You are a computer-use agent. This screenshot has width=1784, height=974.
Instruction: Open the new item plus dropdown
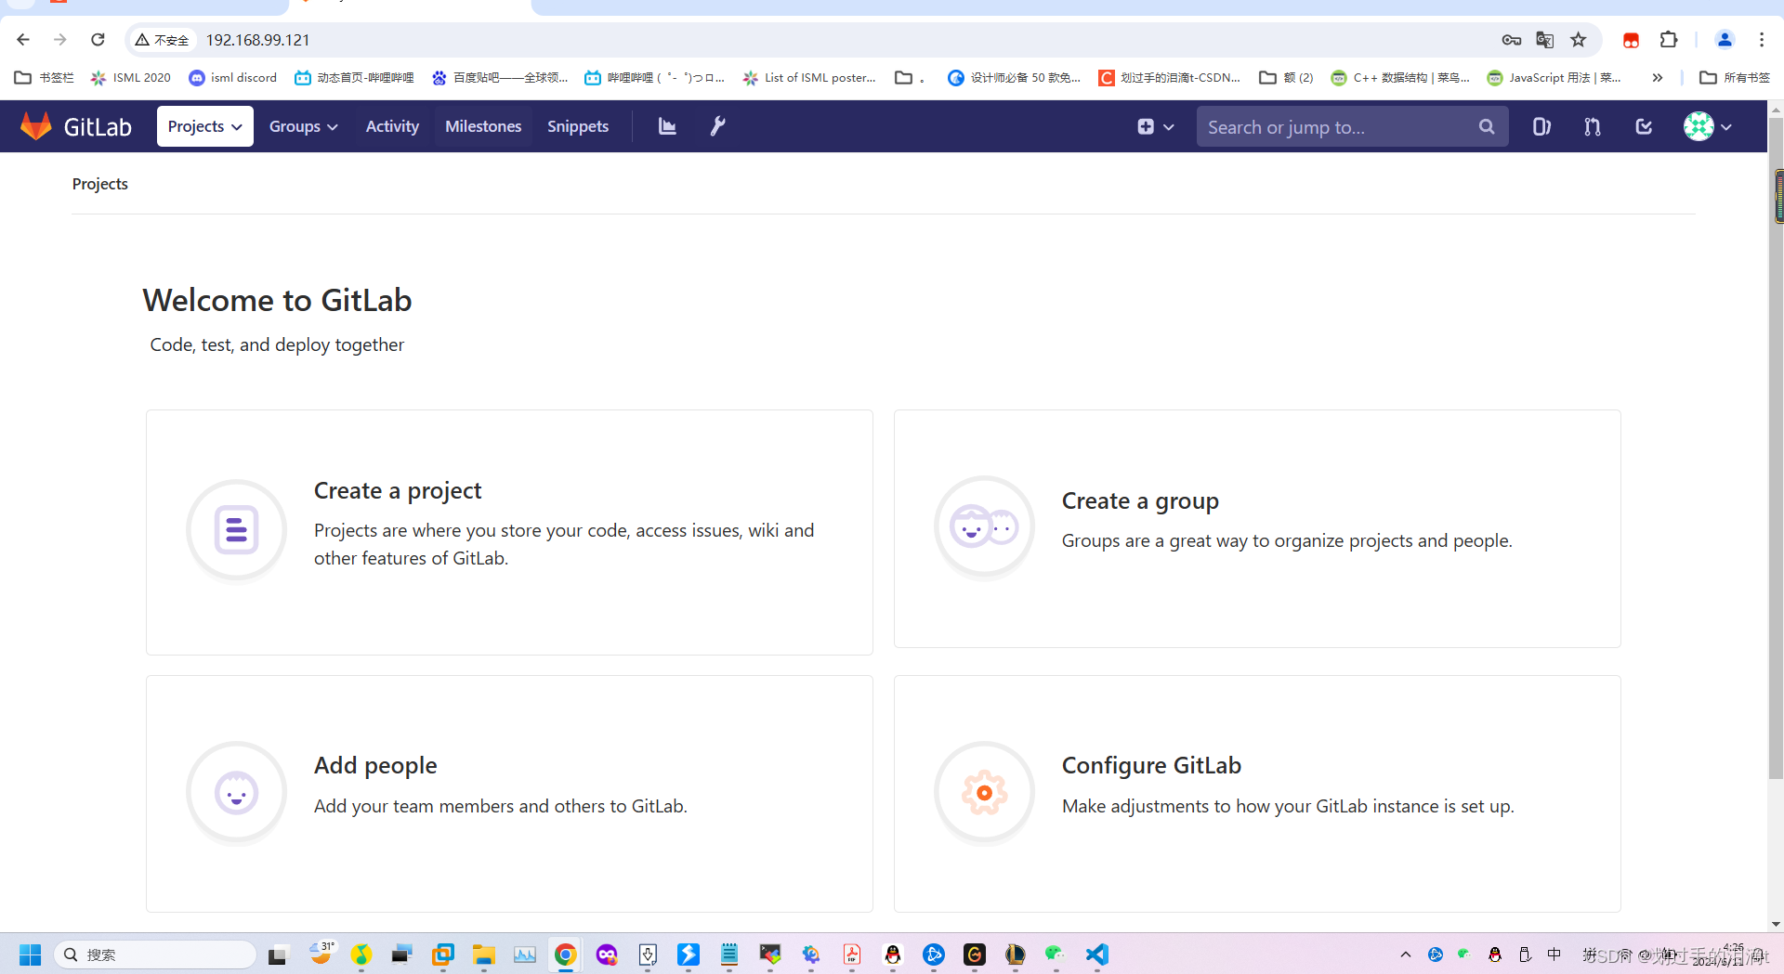click(x=1155, y=126)
